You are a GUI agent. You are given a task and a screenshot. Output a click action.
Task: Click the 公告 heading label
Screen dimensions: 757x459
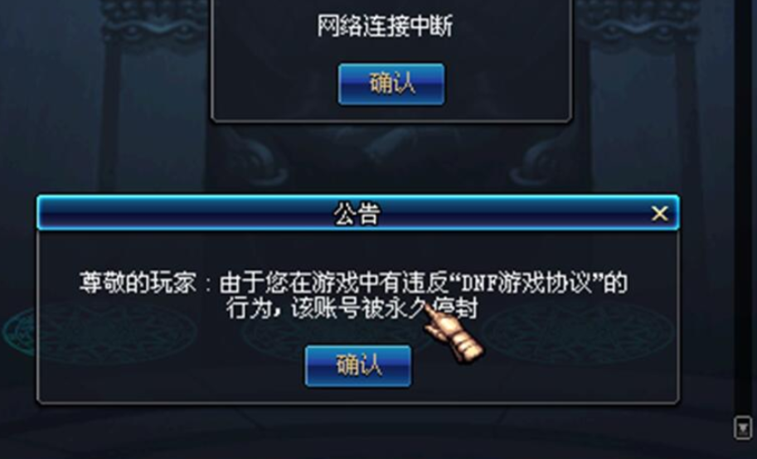pyautogui.click(x=357, y=213)
